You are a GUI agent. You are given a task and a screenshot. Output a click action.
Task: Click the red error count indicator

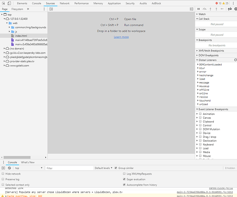point(218,3)
